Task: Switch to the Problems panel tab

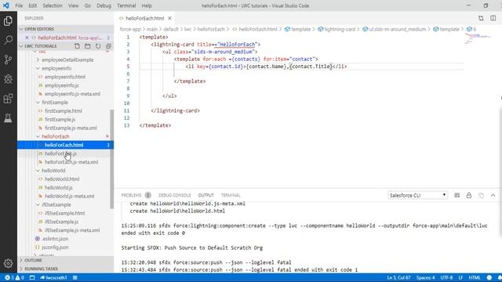Action: (x=131, y=195)
